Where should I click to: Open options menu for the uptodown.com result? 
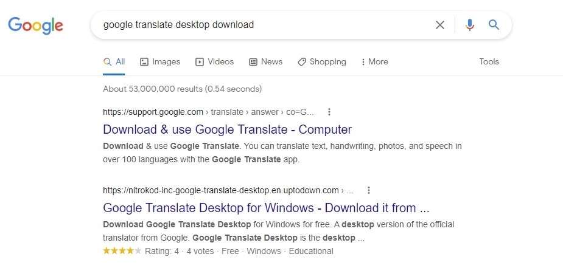(x=368, y=190)
